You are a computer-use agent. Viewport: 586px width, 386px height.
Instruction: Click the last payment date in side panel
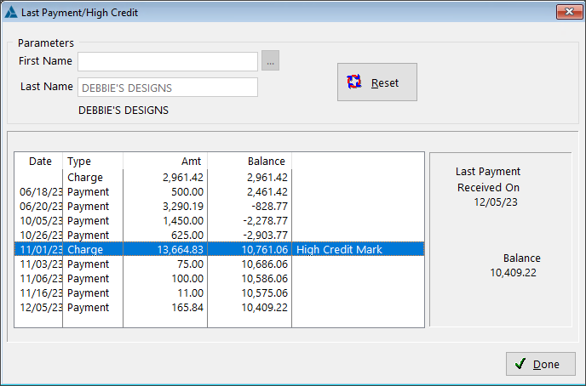pyautogui.click(x=496, y=202)
